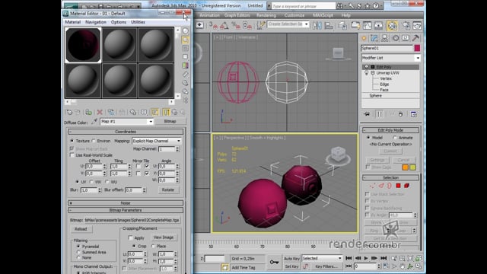Click the Percent Snap toggle icon
The width and height of the screenshot is (487, 274).
[x=236, y=25]
